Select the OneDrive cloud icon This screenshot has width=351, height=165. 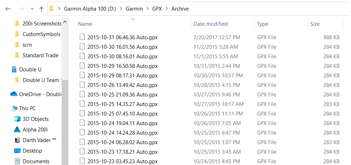pos(14,94)
